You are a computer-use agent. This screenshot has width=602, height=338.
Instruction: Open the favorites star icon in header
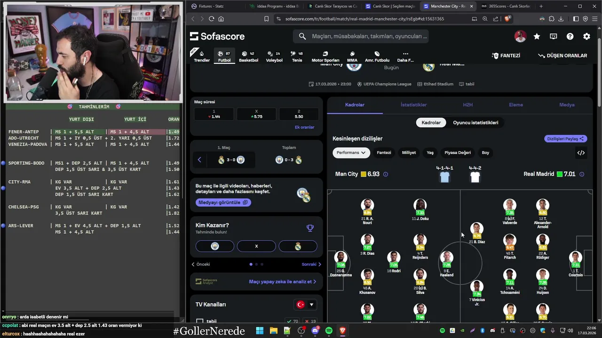pyautogui.click(x=537, y=36)
